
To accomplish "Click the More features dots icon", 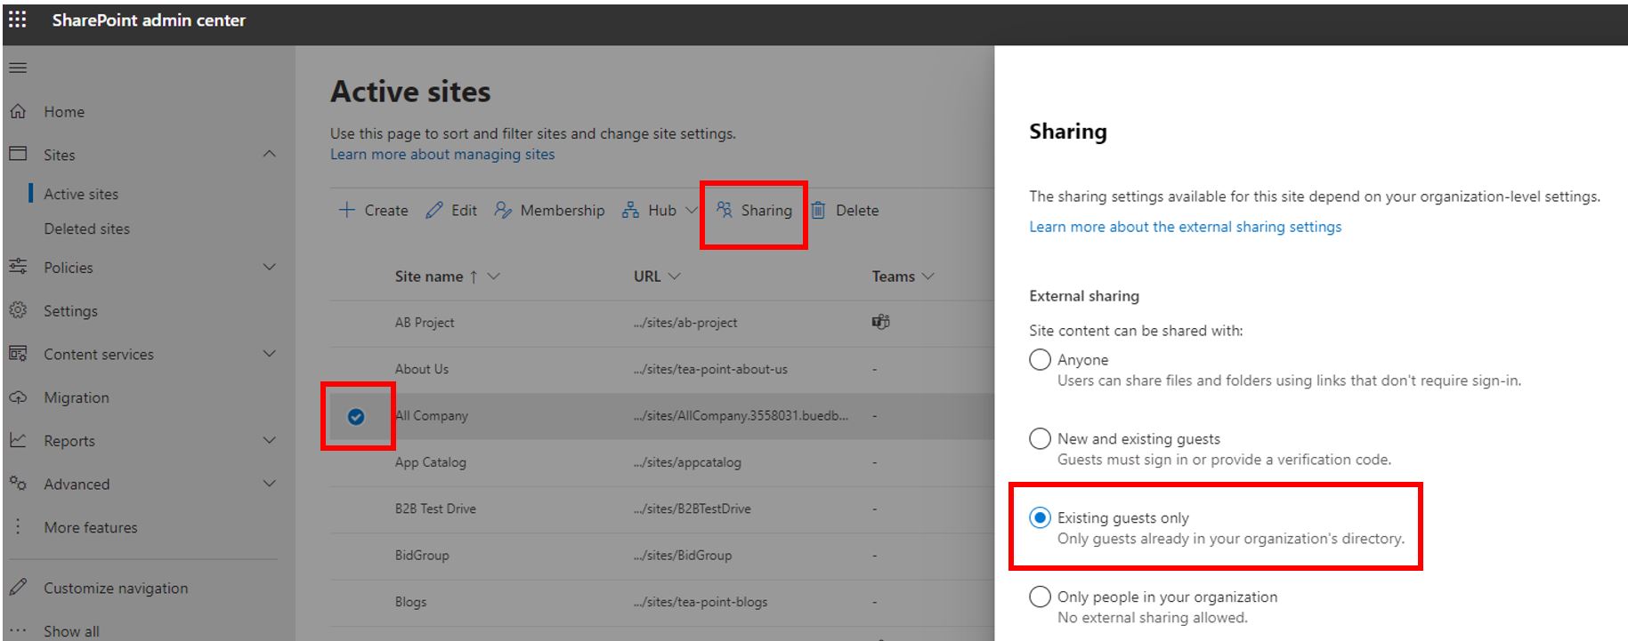I will (18, 526).
